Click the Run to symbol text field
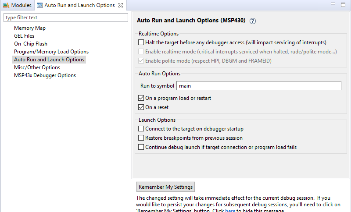Viewport: 351px width, 212px height. point(258,86)
